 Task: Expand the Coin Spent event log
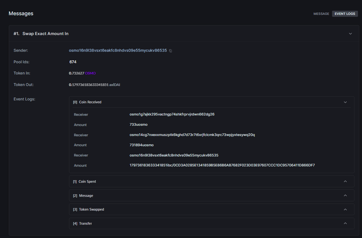point(345,182)
